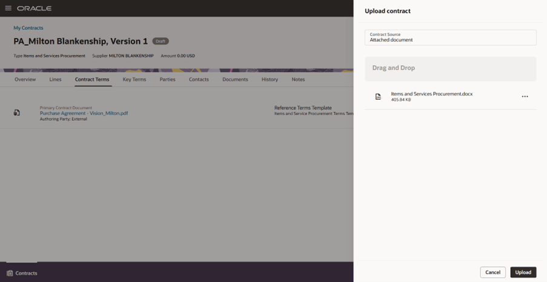
Task: Switch to the Overview tab
Action: pos(25,79)
